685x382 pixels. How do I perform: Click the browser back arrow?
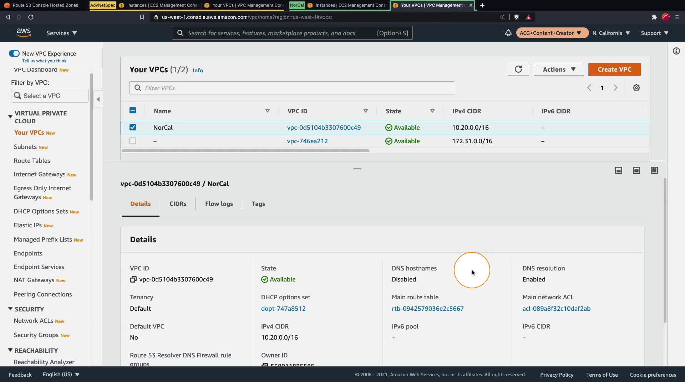8,17
